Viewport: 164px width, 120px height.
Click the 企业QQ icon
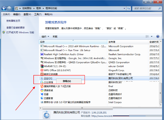(x=42, y=78)
